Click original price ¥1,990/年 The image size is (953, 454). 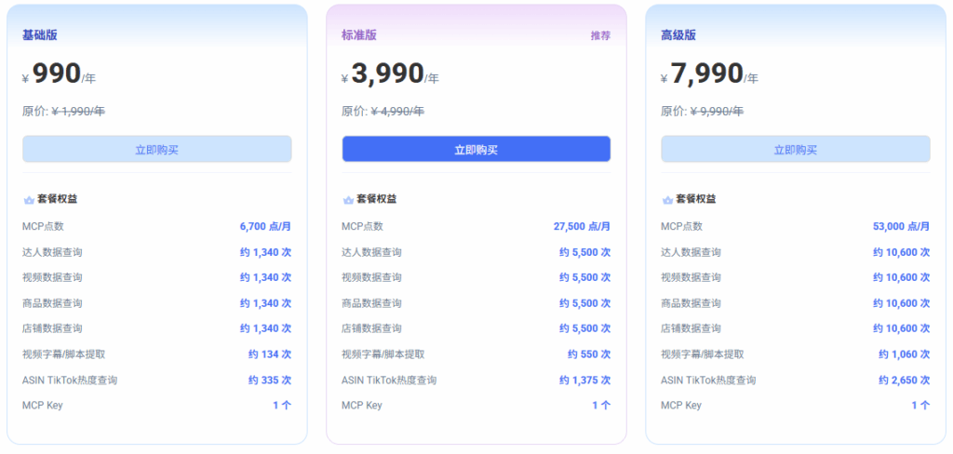[x=78, y=112]
